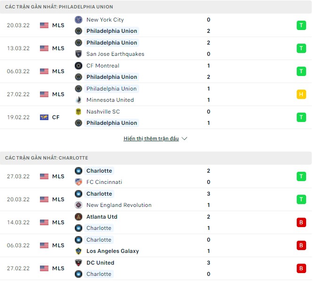Click the New York City team logo
316x282 pixels.
point(79,20)
